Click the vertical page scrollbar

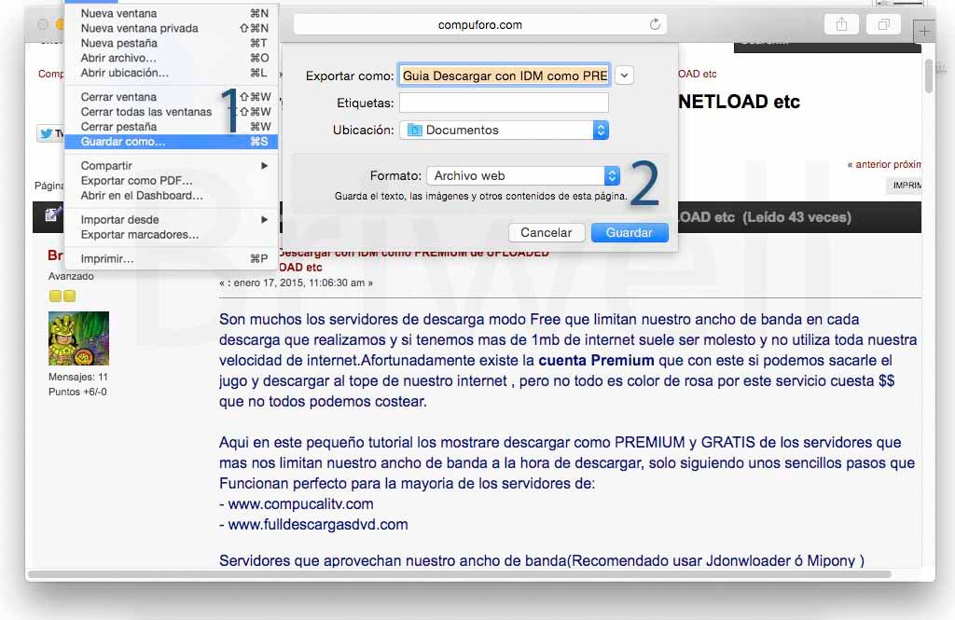coord(929,76)
